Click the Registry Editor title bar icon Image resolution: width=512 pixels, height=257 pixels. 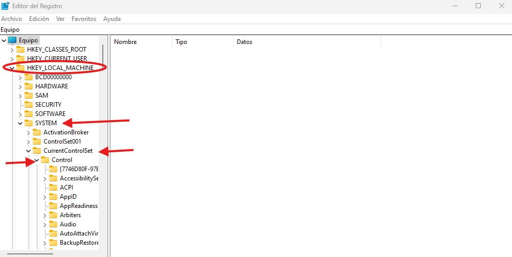pyautogui.click(x=5, y=6)
